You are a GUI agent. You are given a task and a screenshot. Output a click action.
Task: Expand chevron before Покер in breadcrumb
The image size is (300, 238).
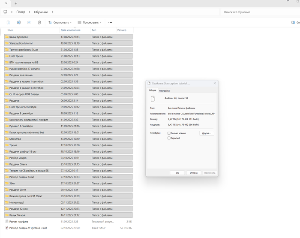12,12
